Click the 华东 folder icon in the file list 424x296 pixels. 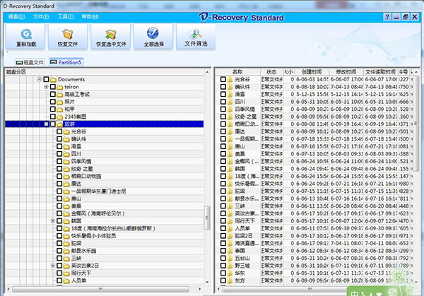[x=230, y=273]
